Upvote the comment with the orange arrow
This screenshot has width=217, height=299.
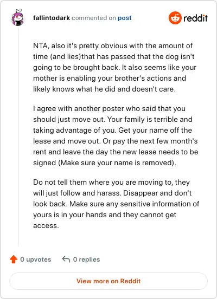(x=14, y=259)
